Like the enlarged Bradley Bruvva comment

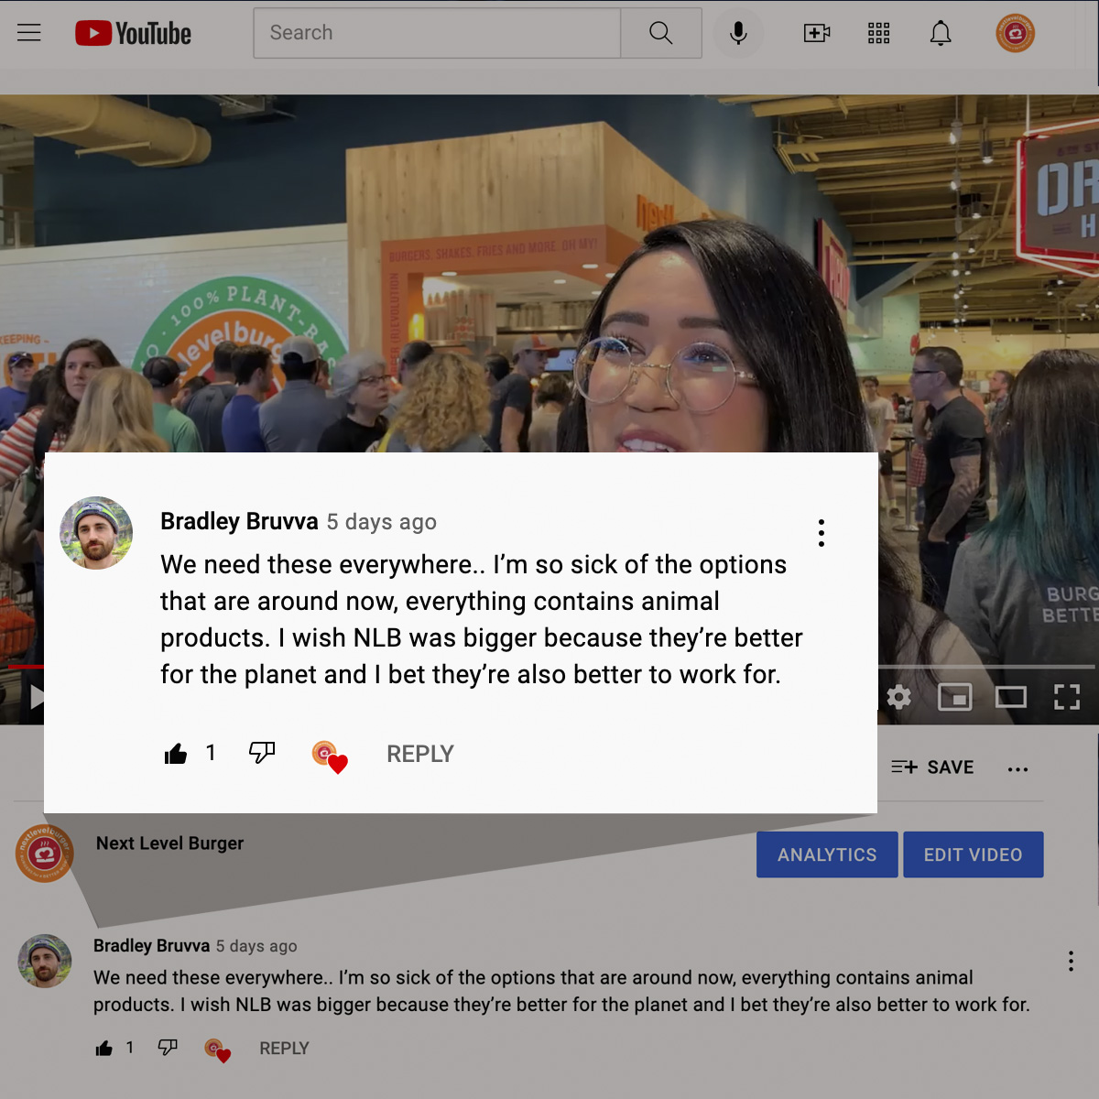tap(176, 754)
